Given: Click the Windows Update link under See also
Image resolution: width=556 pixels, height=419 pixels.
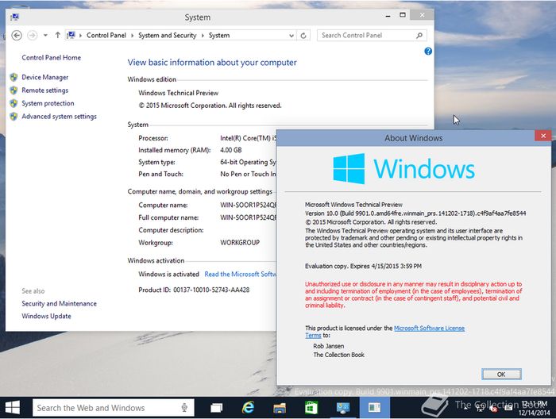Looking at the screenshot, I should pos(46,316).
